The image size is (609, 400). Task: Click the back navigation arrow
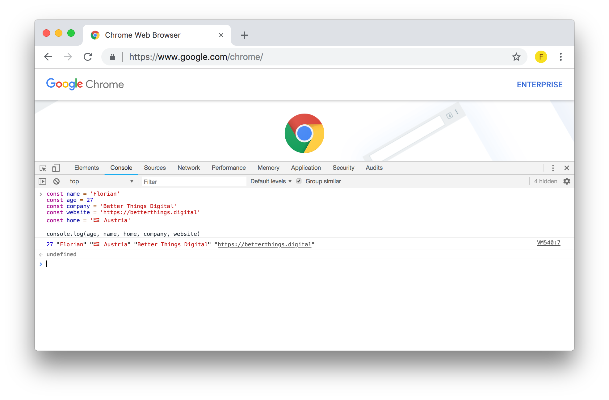(x=48, y=57)
